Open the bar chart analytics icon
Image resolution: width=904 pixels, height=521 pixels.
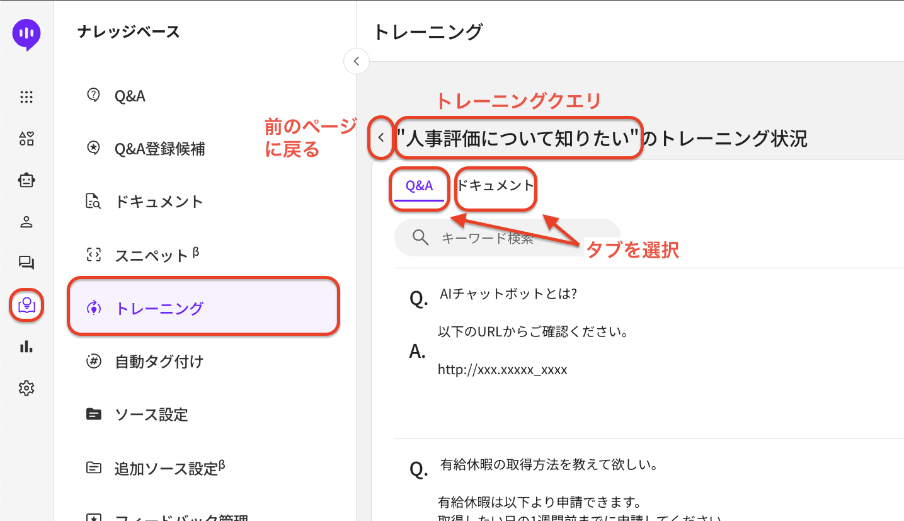pyautogui.click(x=26, y=346)
